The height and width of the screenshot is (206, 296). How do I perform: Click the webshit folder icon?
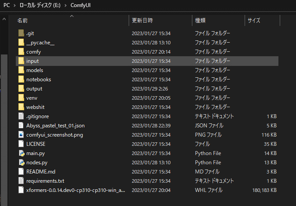pyautogui.click(x=21, y=107)
